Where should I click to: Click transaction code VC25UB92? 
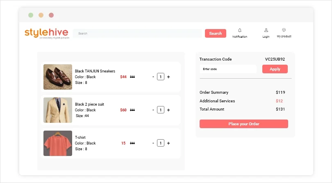pos(275,59)
